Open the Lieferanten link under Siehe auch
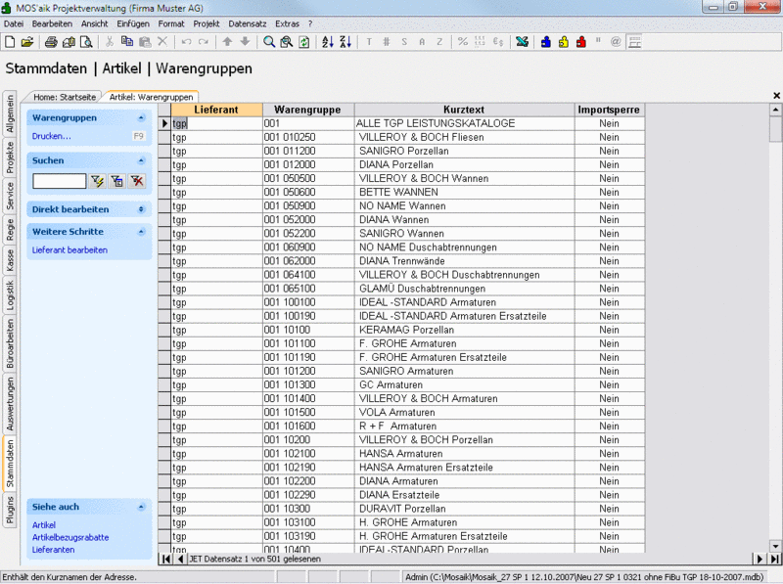Image resolution: width=783 pixels, height=584 pixels. coord(54,550)
